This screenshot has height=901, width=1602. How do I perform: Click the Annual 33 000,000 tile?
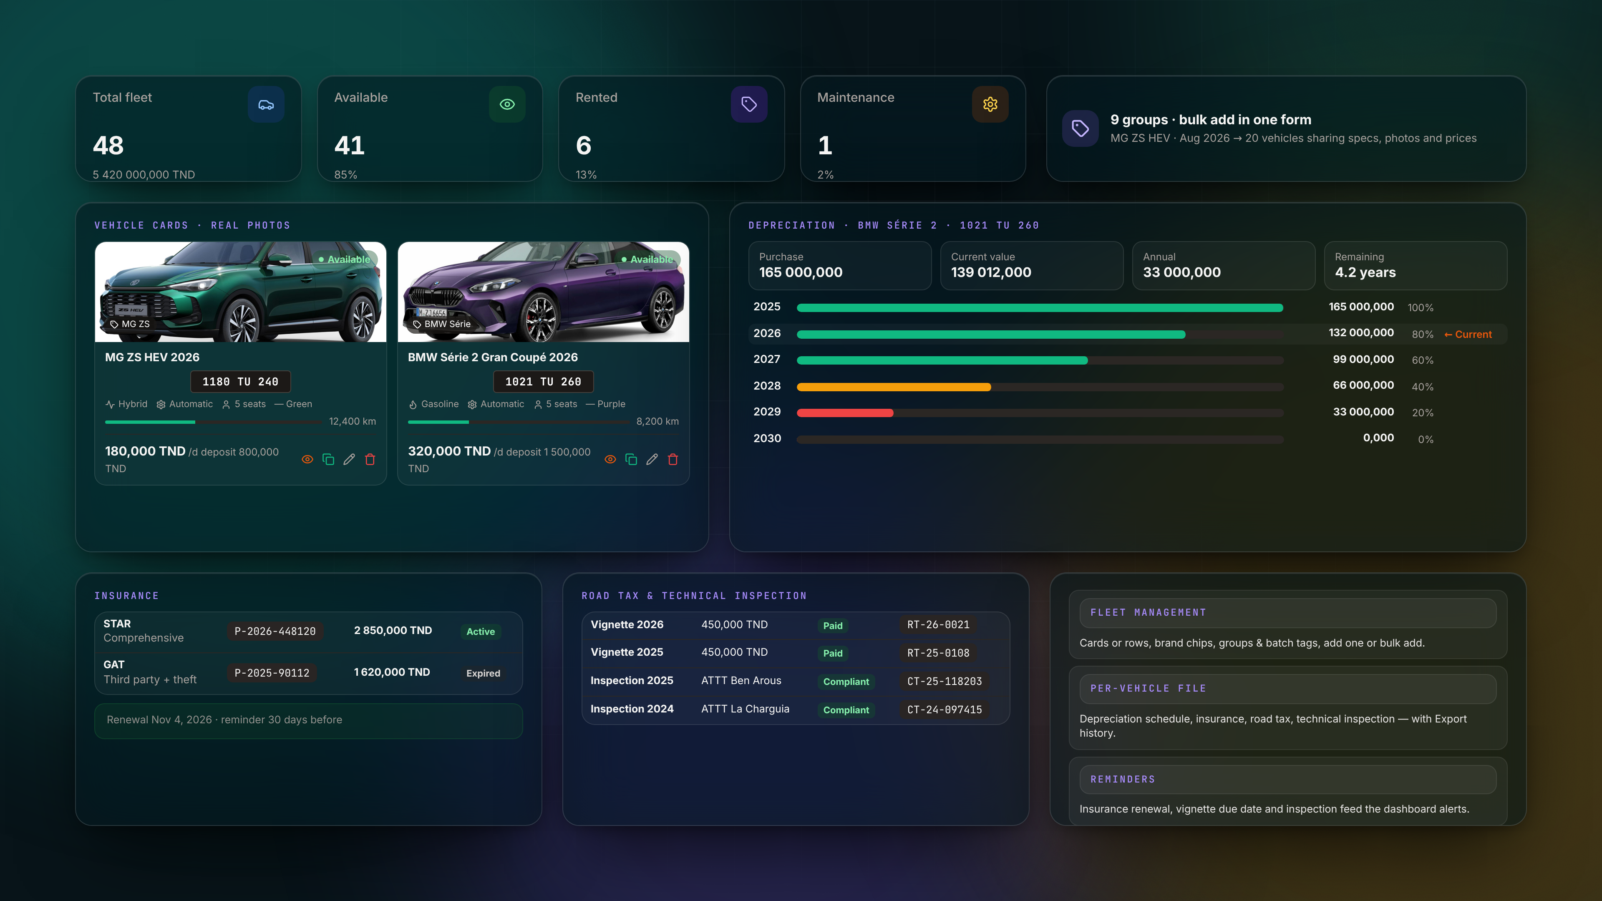coord(1224,266)
